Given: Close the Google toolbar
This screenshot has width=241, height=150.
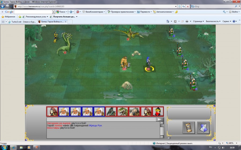Looking at the screenshot, I should (x=2, y=12).
